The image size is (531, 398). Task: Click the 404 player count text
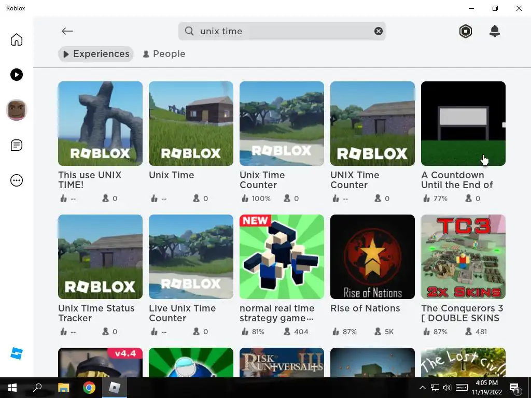point(301,332)
